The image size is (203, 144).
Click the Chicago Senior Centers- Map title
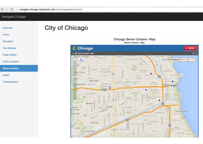tap(134, 39)
